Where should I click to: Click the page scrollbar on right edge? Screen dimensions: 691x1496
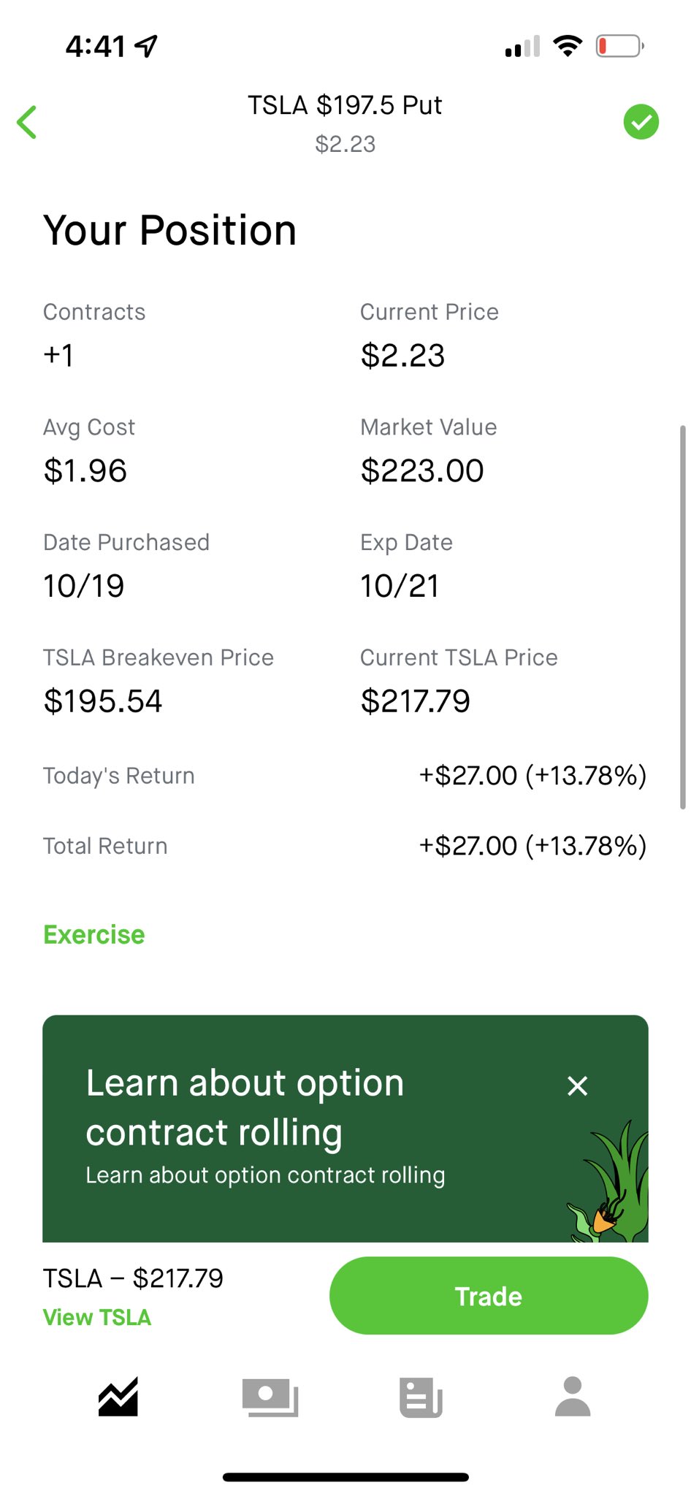(682, 617)
